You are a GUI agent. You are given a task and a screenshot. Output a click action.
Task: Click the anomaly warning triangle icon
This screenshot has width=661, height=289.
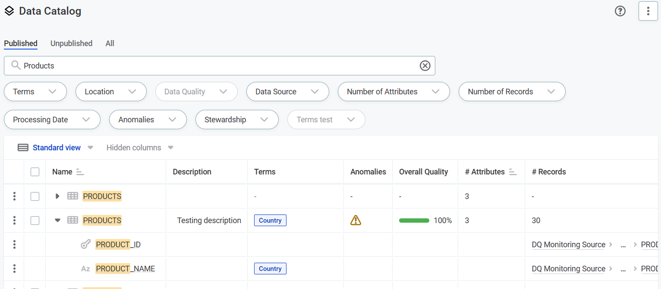(356, 221)
